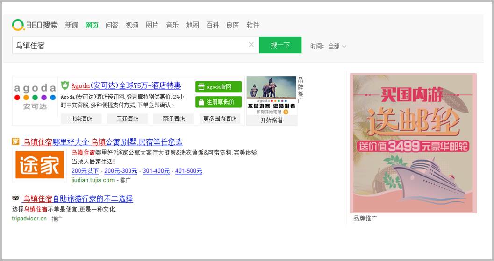Open the 北京酒店 link
494x261 pixels.
[81, 119]
